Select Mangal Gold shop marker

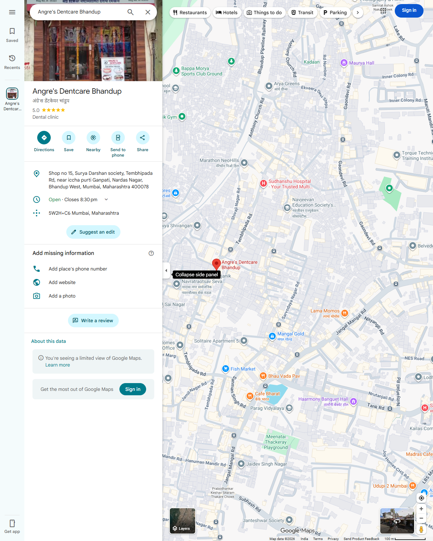click(x=272, y=336)
